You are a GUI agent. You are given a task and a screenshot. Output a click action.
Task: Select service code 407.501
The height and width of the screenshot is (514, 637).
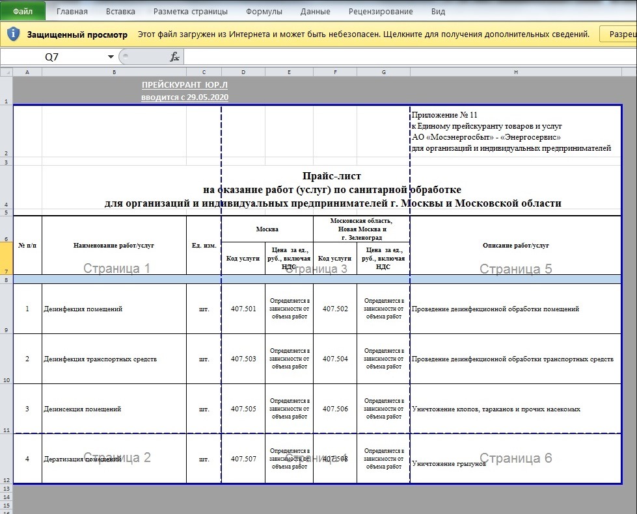point(243,309)
